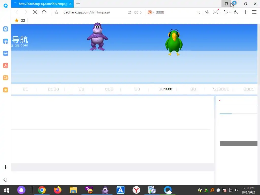Click the gray bar in right panel

coord(238,144)
